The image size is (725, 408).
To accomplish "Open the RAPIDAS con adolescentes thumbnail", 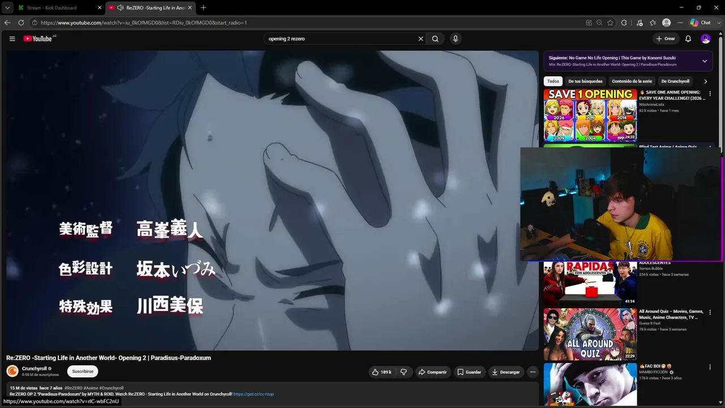I will pos(590,283).
